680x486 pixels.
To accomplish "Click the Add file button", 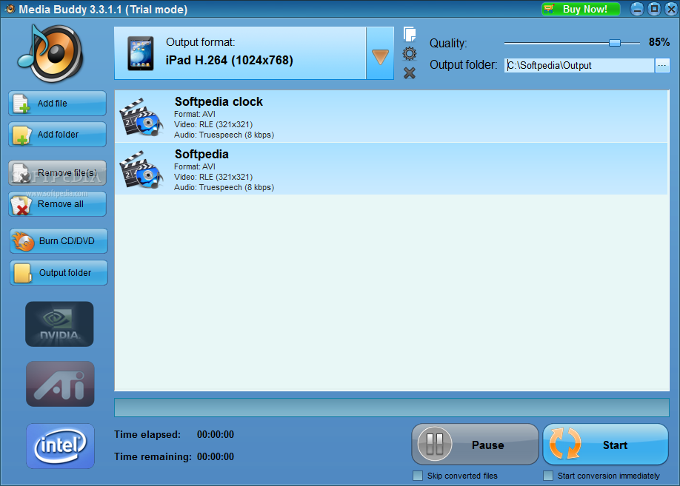I will point(57,103).
